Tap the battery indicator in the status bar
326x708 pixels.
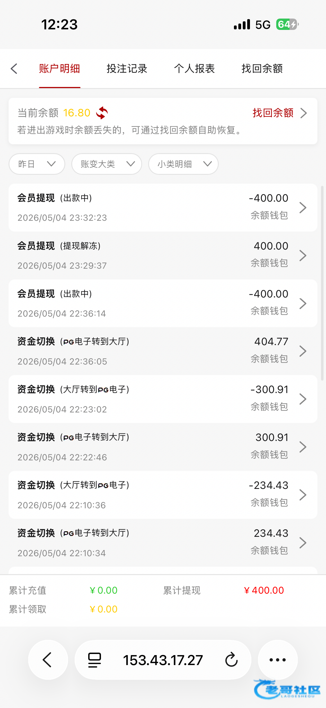point(287,24)
